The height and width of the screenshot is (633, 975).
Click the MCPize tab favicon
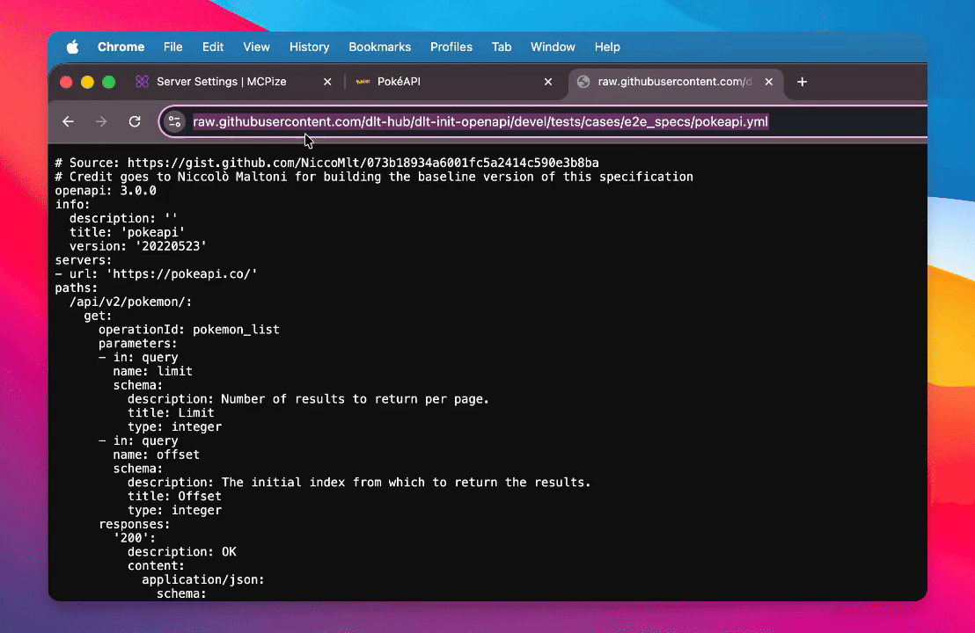(x=142, y=82)
